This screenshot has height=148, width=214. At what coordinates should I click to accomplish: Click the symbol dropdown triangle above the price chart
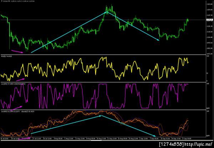pyautogui.click(x=2, y=1)
